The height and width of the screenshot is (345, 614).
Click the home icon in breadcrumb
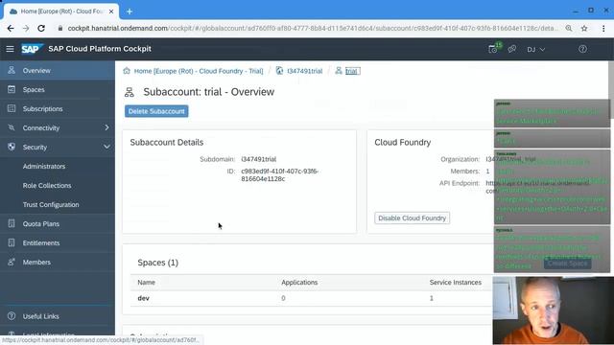[x=127, y=71]
